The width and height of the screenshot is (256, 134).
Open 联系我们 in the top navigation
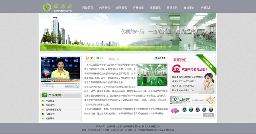click(206, 8)
